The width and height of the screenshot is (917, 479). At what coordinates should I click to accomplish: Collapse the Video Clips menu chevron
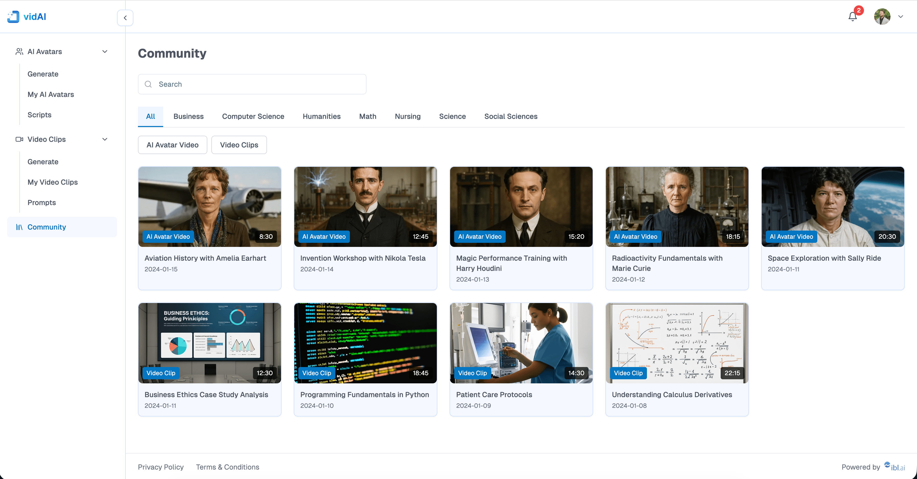click(x=105, y=139)
